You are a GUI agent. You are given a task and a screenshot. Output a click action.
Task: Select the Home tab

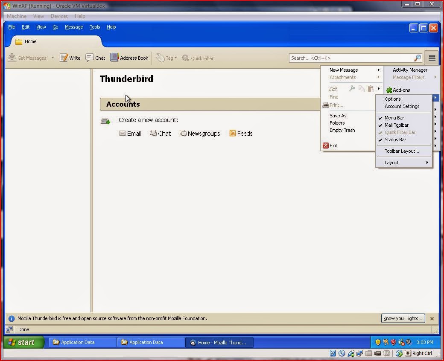click(x=55, y=41)
